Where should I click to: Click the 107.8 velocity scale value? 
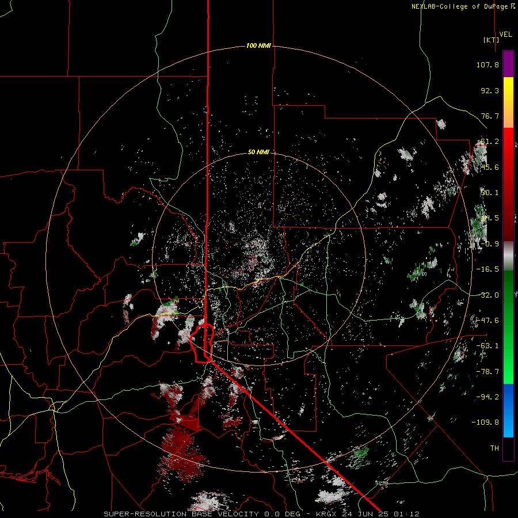[487, 64]
